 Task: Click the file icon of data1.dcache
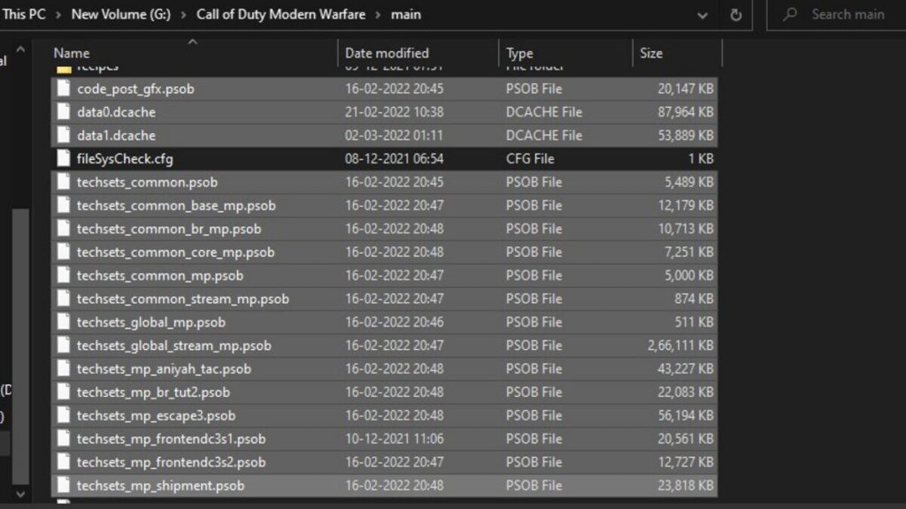(64, 135)
